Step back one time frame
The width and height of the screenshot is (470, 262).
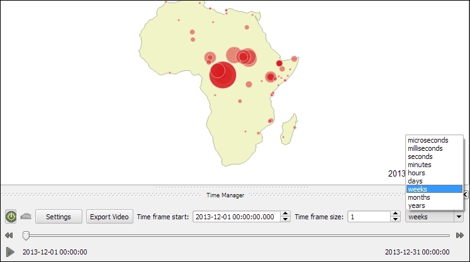[x=9, y=236]
